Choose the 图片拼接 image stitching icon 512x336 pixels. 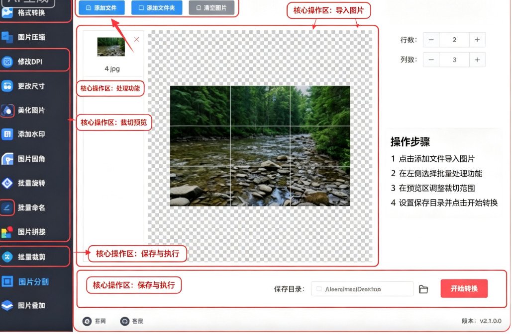click(x=7, y=232)
